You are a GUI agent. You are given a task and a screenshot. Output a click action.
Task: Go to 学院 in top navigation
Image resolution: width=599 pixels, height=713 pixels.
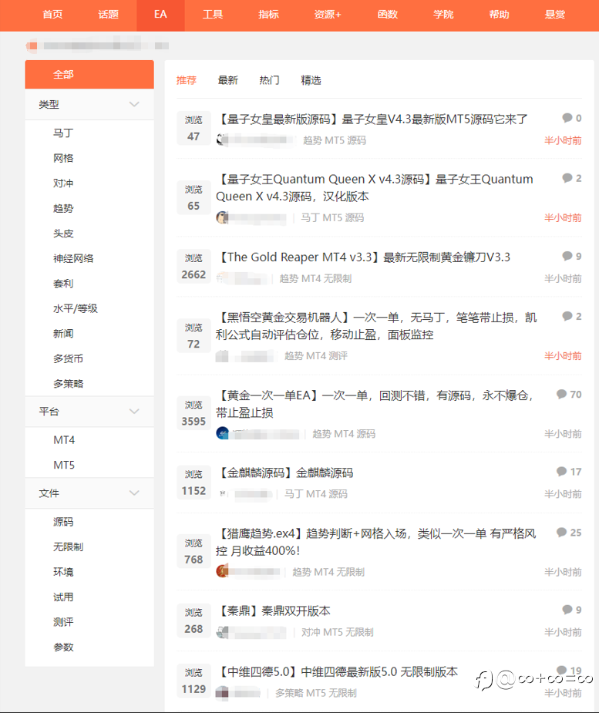443,15
